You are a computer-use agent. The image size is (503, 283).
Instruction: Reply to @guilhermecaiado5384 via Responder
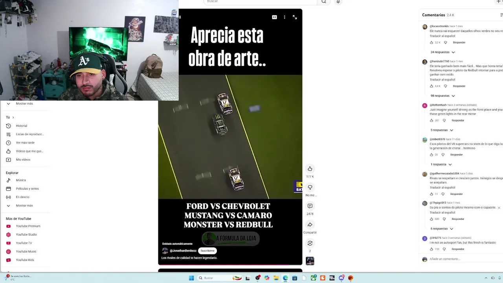[x=456, y=194]
